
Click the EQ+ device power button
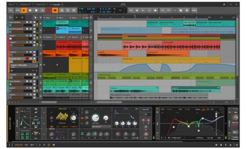pos(157,109)
